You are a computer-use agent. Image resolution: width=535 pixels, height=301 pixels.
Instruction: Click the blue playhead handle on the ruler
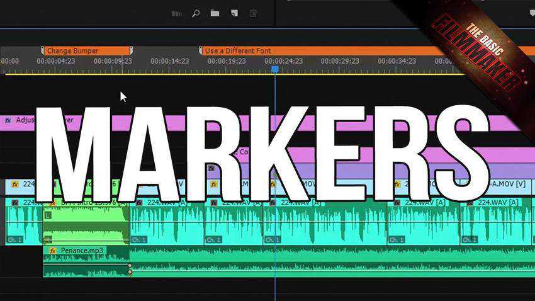[x=274, y=68]
